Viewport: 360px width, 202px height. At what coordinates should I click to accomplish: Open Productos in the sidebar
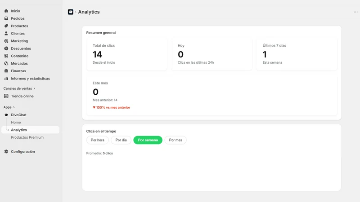tap(19, 26)
